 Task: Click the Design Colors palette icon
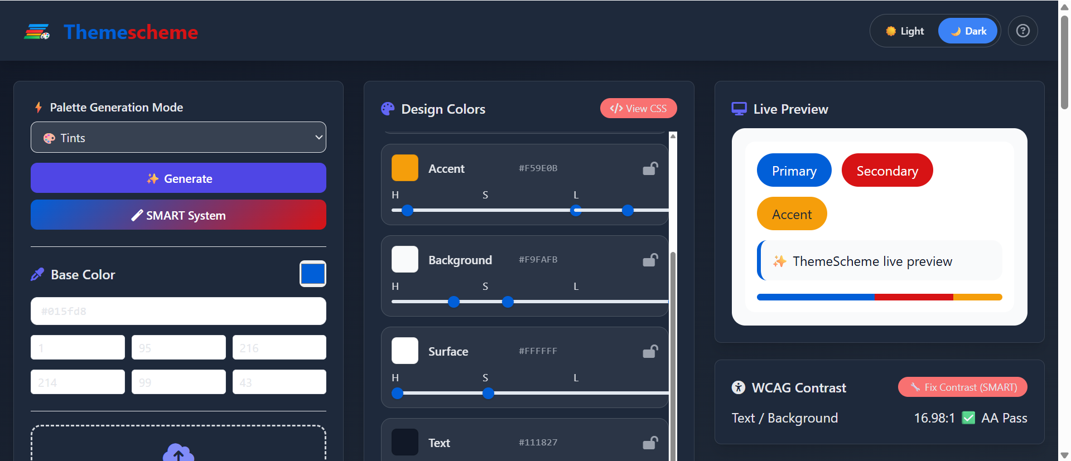[388, 109]
